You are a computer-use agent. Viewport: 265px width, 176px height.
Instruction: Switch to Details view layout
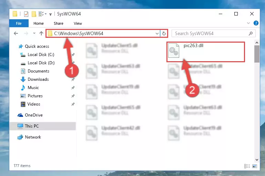tap(247, 166)
